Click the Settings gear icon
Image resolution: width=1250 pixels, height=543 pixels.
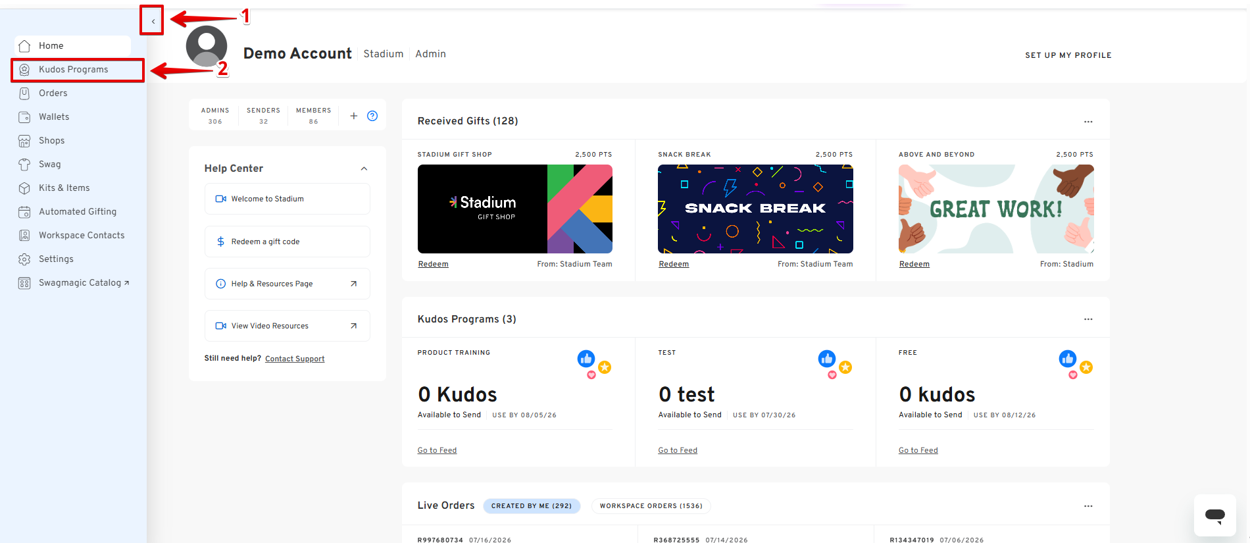click(24, 259)
